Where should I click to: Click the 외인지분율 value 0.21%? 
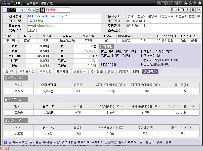pos(144,41)
